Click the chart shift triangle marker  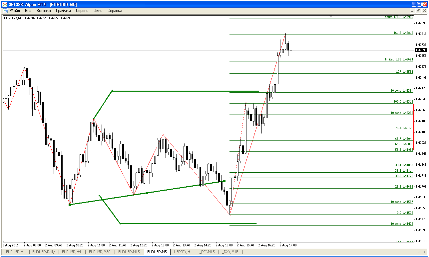point(331,16)
